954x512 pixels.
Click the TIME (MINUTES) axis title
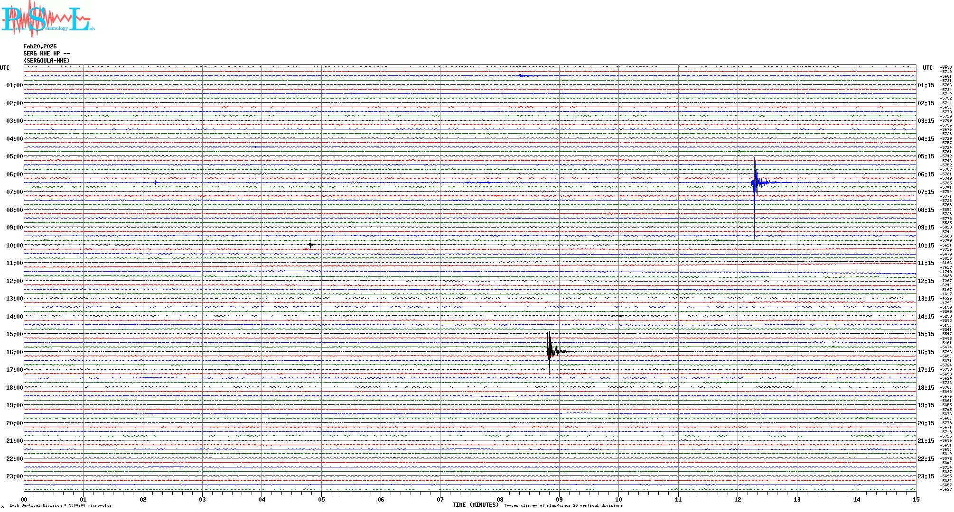click(475, 505)
